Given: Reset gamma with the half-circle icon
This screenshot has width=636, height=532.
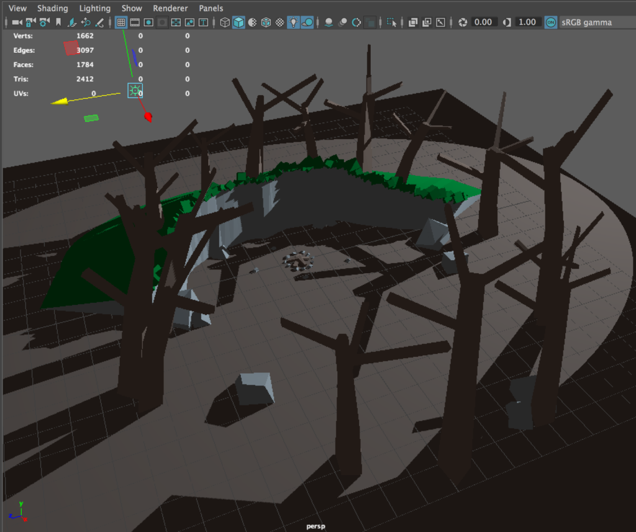Looking at the screenshot, I should tap(507, 22).
